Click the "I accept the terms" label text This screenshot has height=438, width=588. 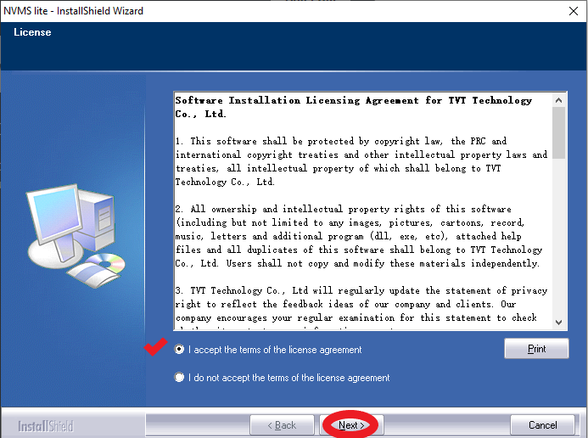coord(275,350)
